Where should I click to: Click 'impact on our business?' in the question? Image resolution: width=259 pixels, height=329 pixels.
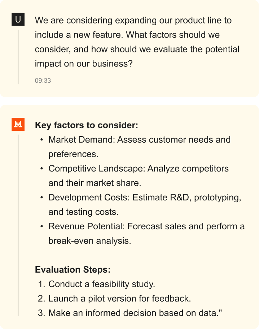tap(84, 64)
